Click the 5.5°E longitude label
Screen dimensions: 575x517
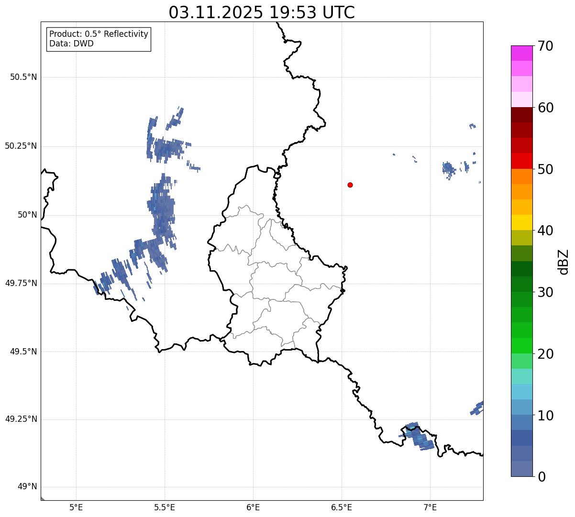click(x=165, y=507)
